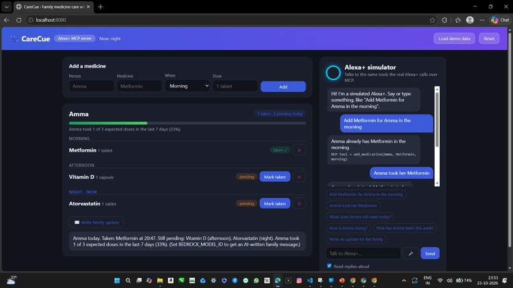The image size is (513, 288).
Task: Toggle Read replies aloud checkbox
Action: [329, 266]
